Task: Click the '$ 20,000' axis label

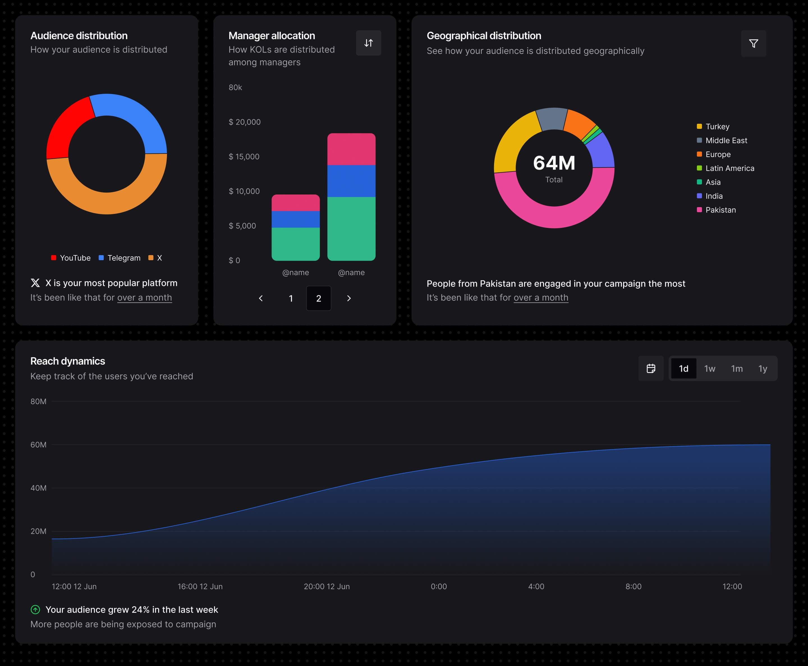Action: pyautogui.click(x=245, y=122)
